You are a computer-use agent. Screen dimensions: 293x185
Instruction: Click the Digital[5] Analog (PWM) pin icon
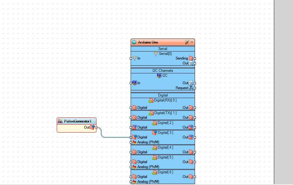coord(134,167)
